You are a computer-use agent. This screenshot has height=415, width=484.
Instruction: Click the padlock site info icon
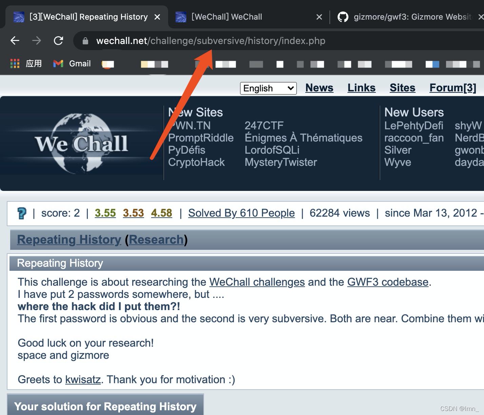point(85,41)
